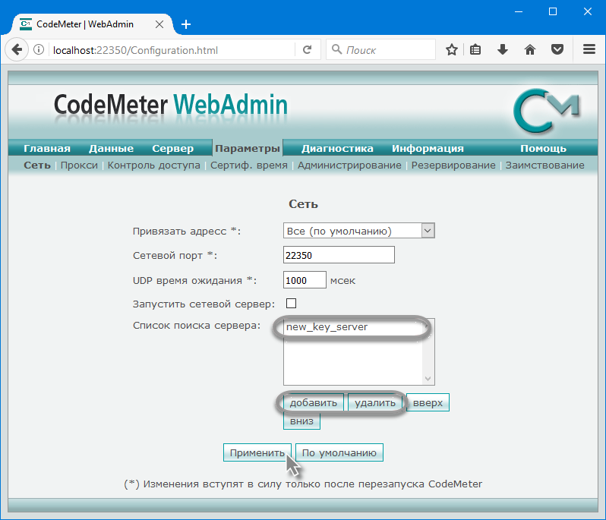The image size is (606, 520).
Task: Select new_key_server in the server list
Action: pos(327,327)
